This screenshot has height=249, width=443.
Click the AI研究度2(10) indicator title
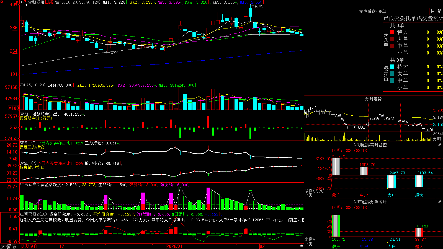33,214
